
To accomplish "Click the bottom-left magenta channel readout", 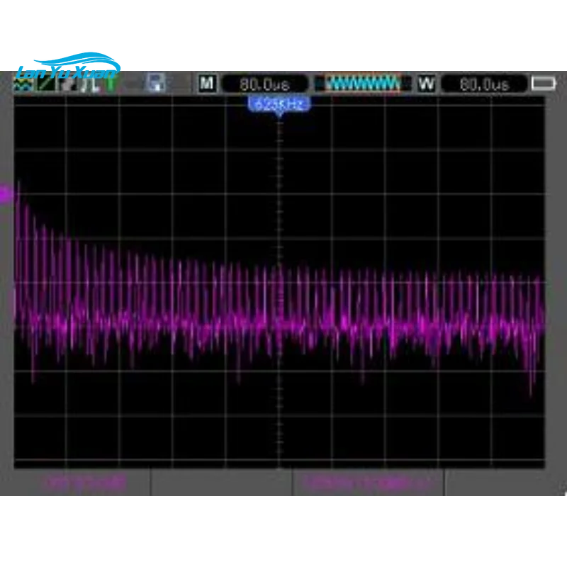I will [85, 483].
